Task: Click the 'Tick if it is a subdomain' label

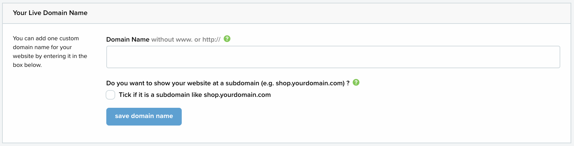Action: (195, 95)
